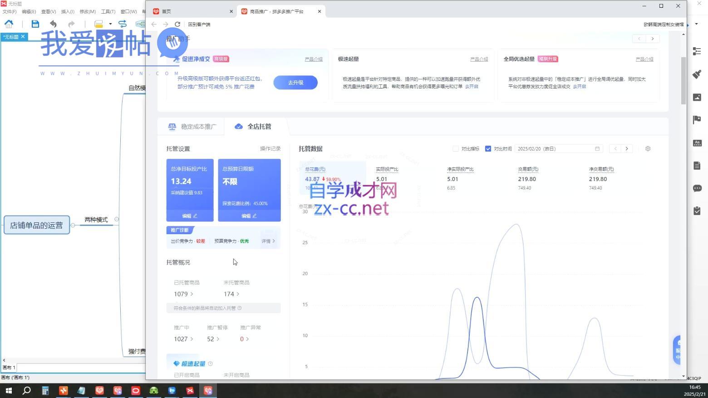708x398 pixels.
Task: Open dropdown arrow next to the topic icon
Action: click(110, 24)
